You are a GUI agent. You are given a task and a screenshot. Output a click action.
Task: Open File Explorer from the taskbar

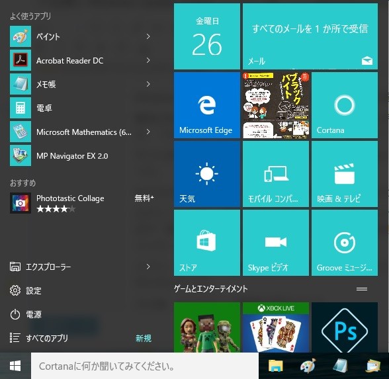coord(276,366)
